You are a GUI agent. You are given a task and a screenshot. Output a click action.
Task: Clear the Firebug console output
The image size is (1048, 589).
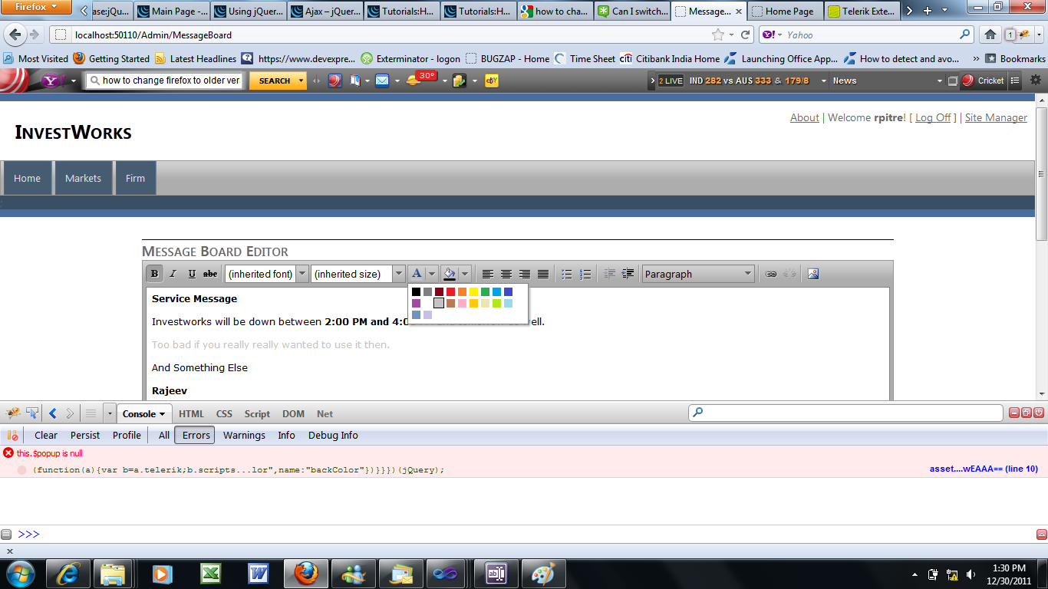(x=46, y=435)
